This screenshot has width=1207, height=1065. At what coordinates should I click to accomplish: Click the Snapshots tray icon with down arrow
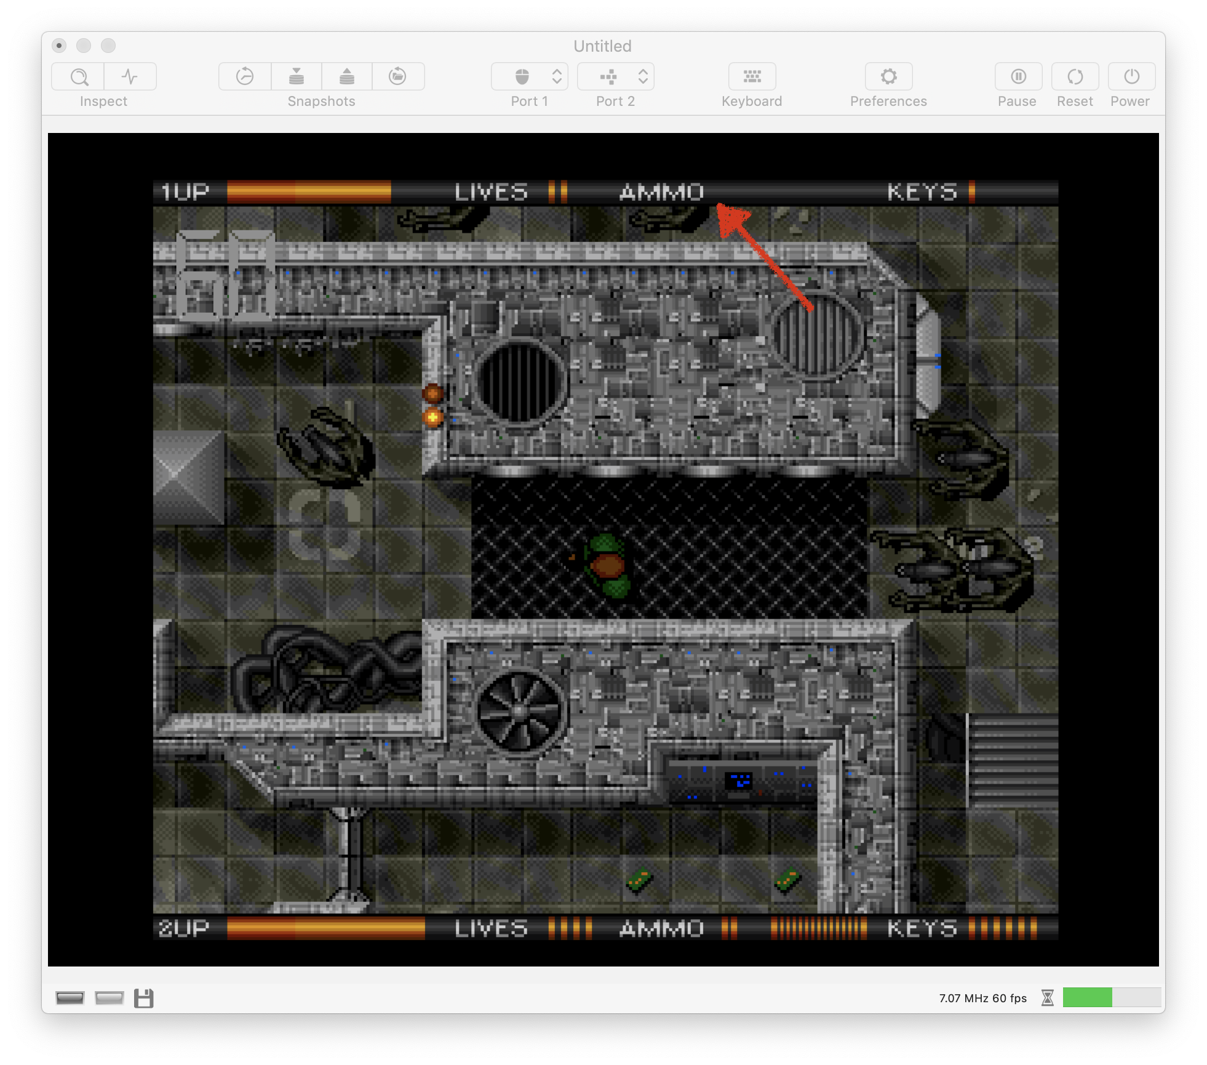297,77
